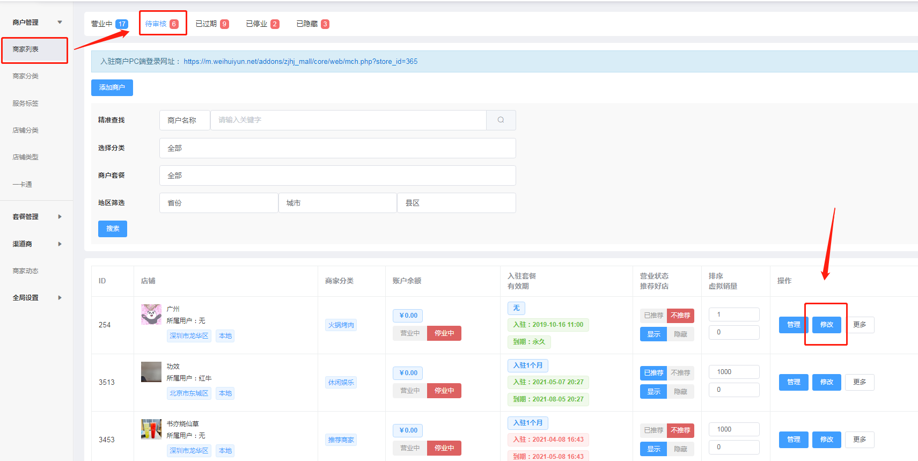The height and width of the screenshot is (461, 918).
Task: Click the search magnifier icon
Action: (x=501, y=120)
